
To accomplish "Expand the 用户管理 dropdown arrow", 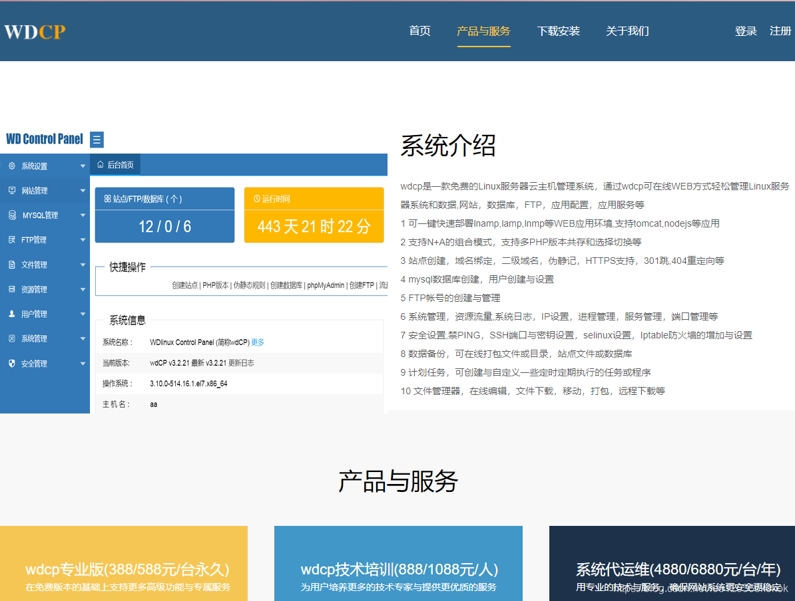I will (x=83, y=314).
